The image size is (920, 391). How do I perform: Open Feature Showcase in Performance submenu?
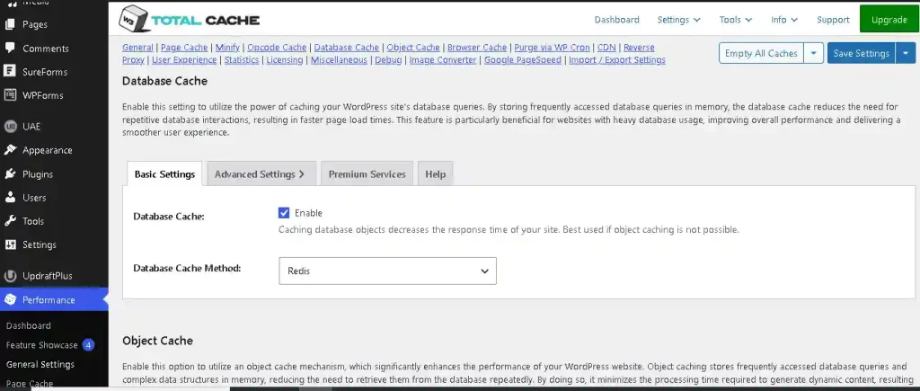tap(41, 345)
